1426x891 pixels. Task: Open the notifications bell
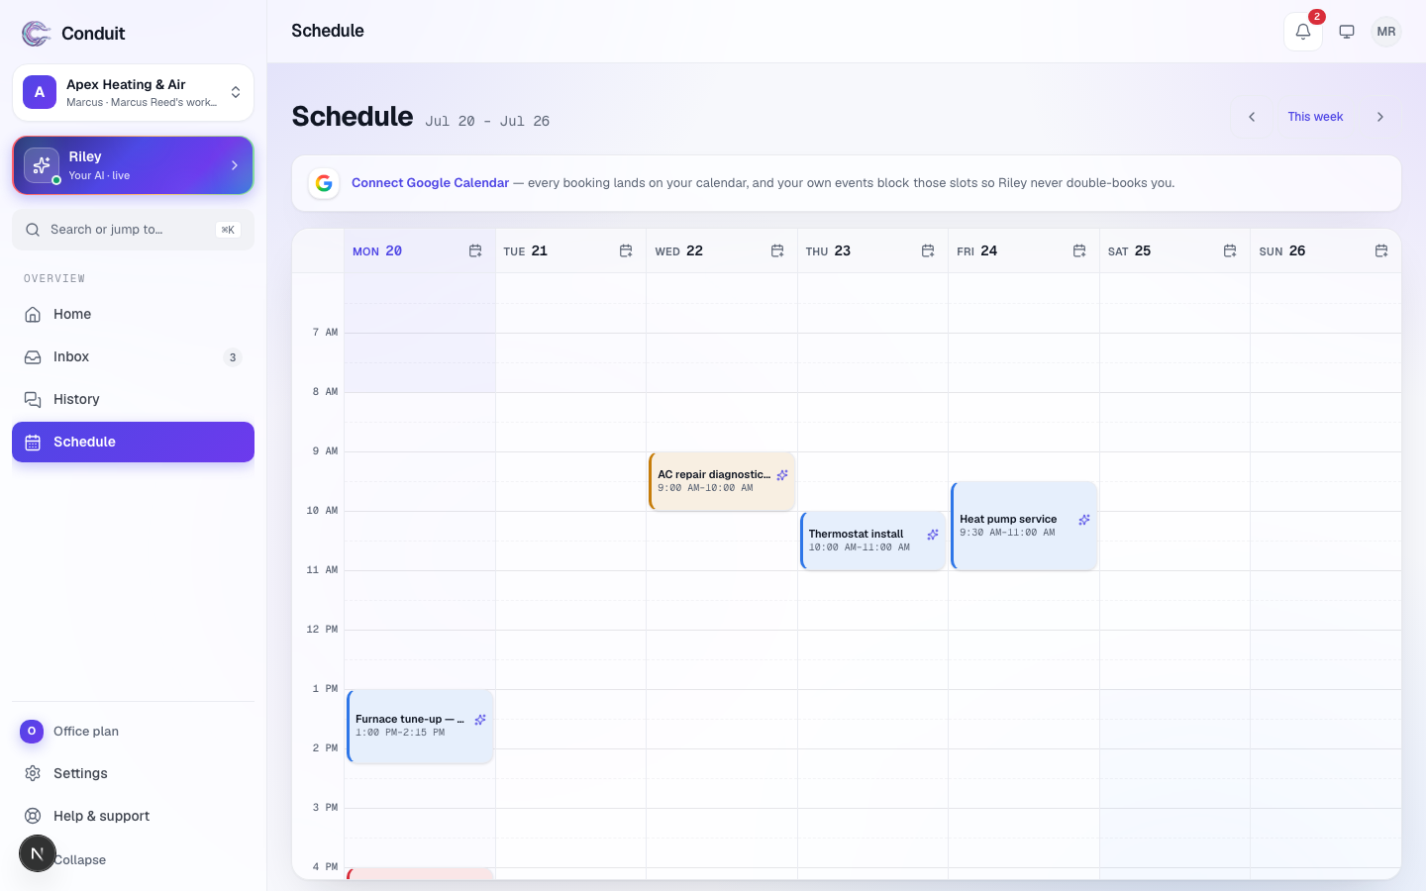pos(1302,32)
